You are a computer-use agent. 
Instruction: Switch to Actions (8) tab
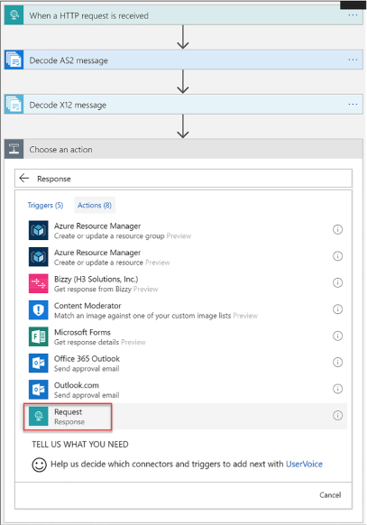tap(95, 206)
